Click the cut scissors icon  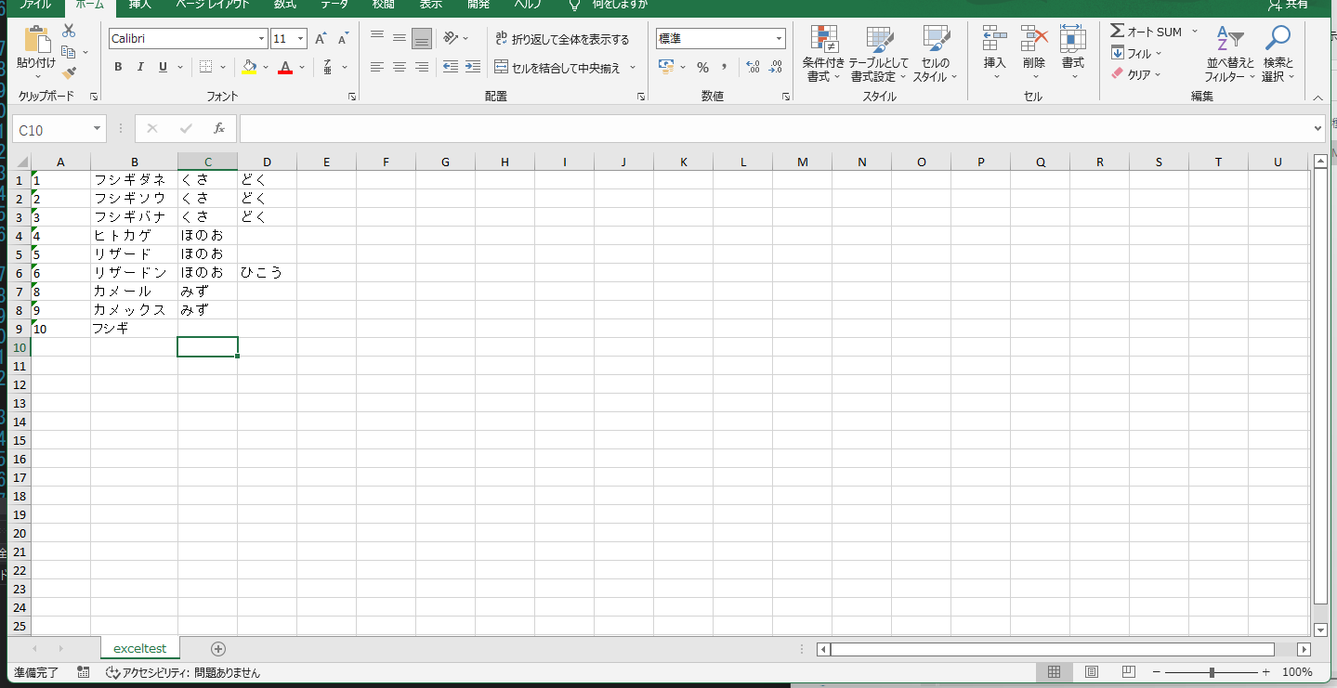69,31
